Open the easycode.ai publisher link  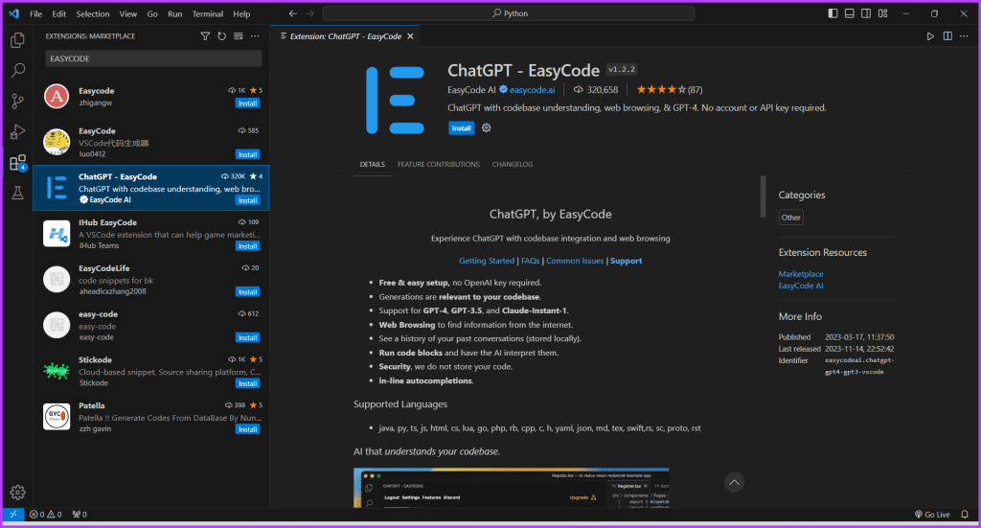pos(532,90)
